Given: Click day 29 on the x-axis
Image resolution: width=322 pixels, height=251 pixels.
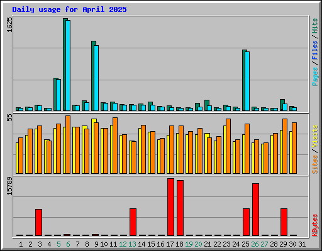Looking at the screenshot, I should pos(283,244).
